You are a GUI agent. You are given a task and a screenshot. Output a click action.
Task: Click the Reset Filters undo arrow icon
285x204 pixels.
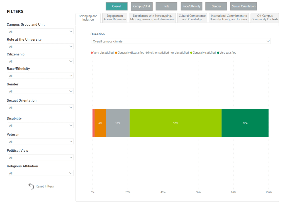pos(31,186)
